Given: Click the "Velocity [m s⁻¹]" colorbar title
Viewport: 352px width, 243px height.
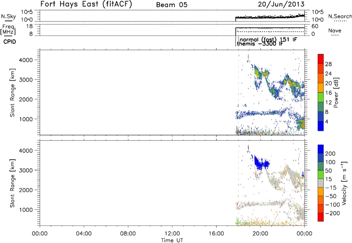Looking at the screenshot, I should tap(344, 183).
